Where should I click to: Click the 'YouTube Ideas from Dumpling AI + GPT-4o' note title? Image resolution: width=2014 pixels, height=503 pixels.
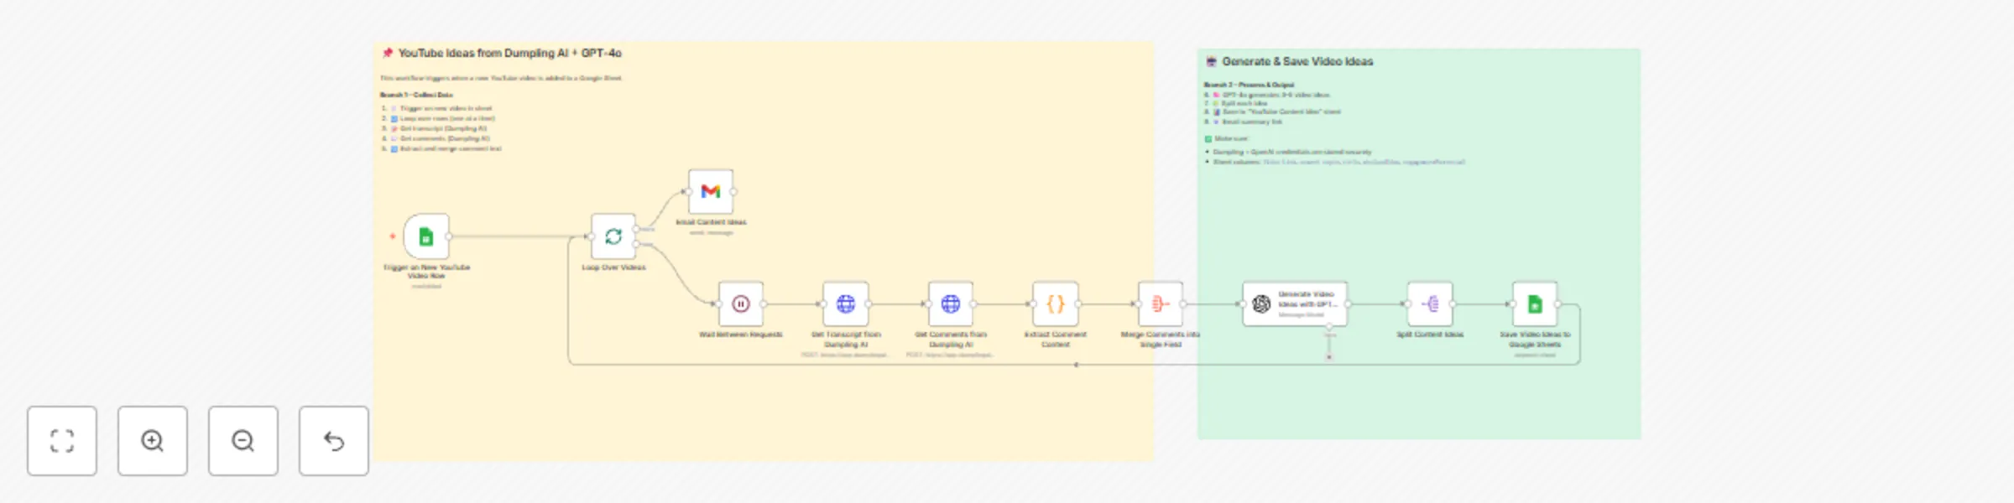[x=509, y=53]
